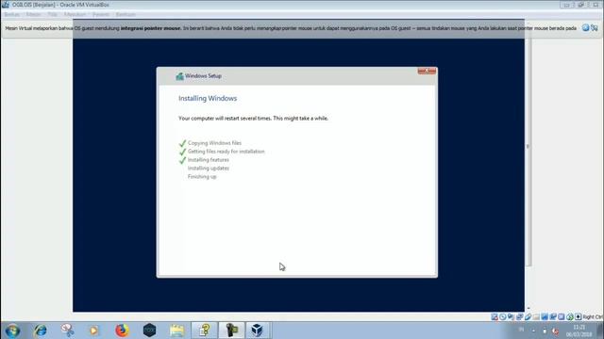The height and width of the screenshot is (339, 604).
Task: Click the battery icon in system tray
Action: pos(545,331)
